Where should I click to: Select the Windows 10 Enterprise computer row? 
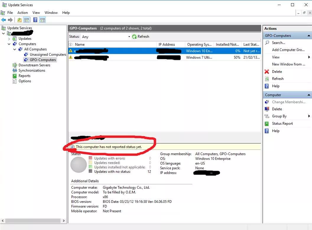[164, 51]
